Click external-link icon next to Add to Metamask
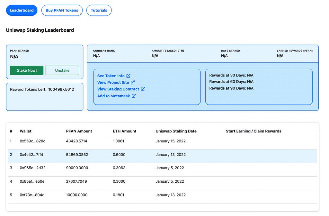The image size is (329, 216). [134, 96]
